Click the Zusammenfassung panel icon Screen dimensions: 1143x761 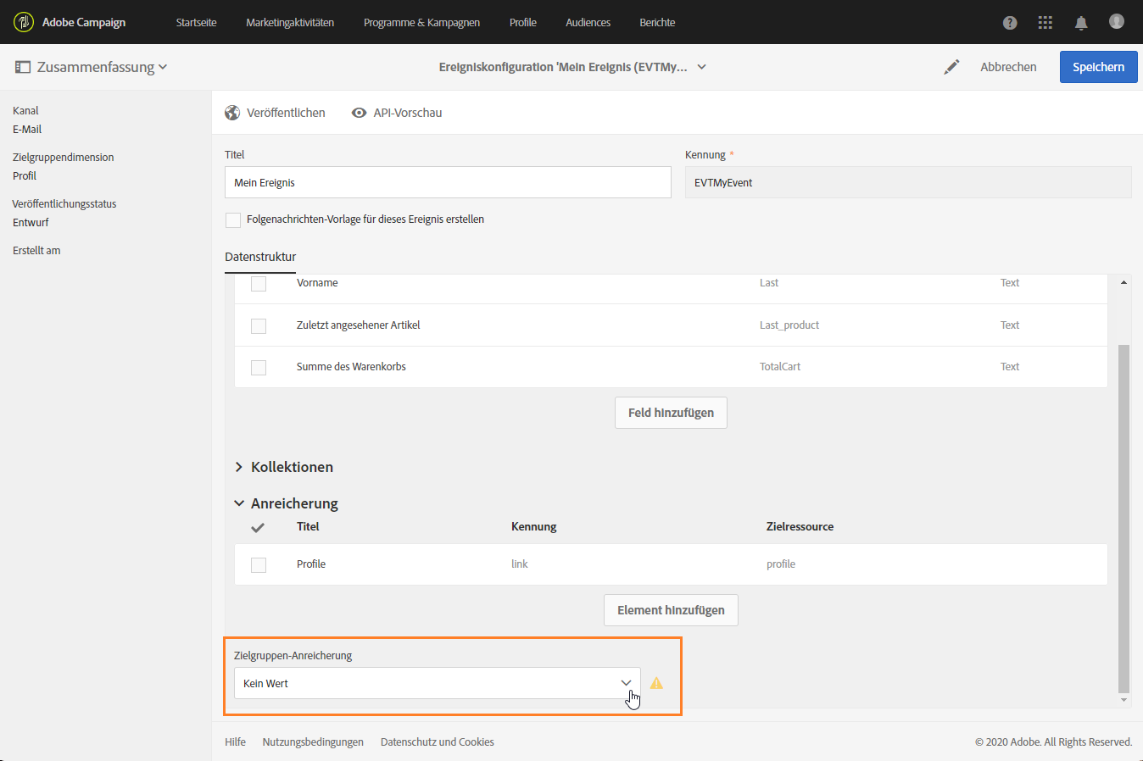(x=23, y=67)
